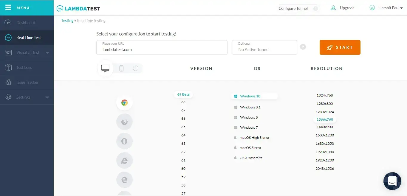Choose the 1920x1080 resolution
Screen dimensions: 407x196
click(325, 152)
